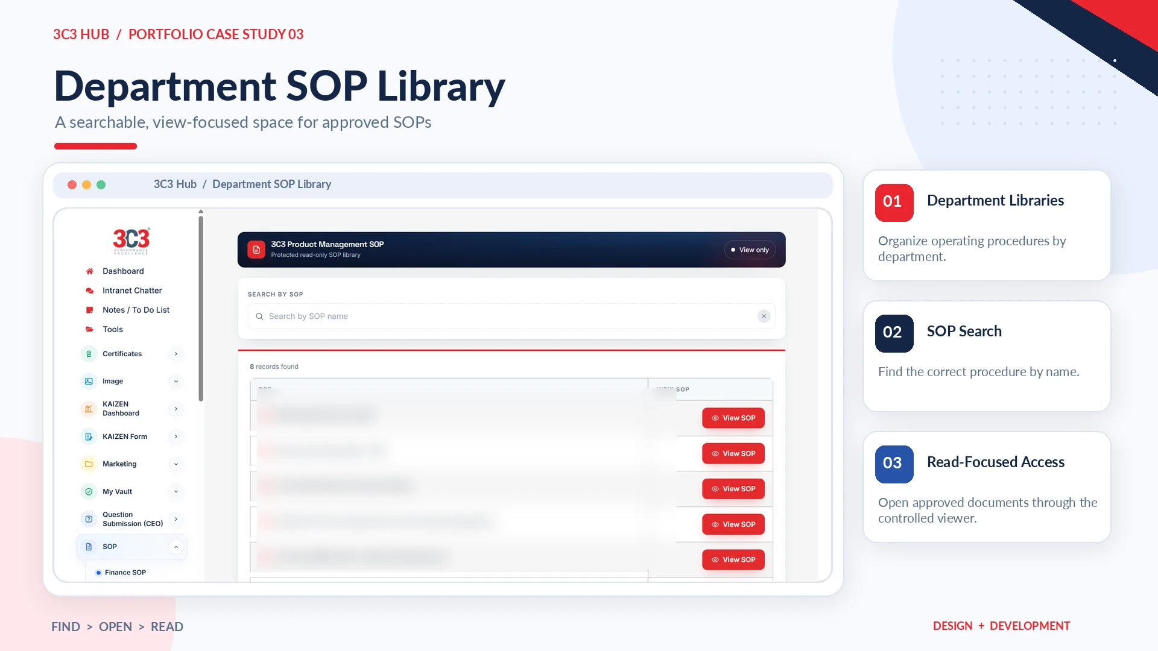Image resolution: width=1158 pixels, height=651 pixels.
Task: Click the Image picture icon
Action: click(89, 381)
